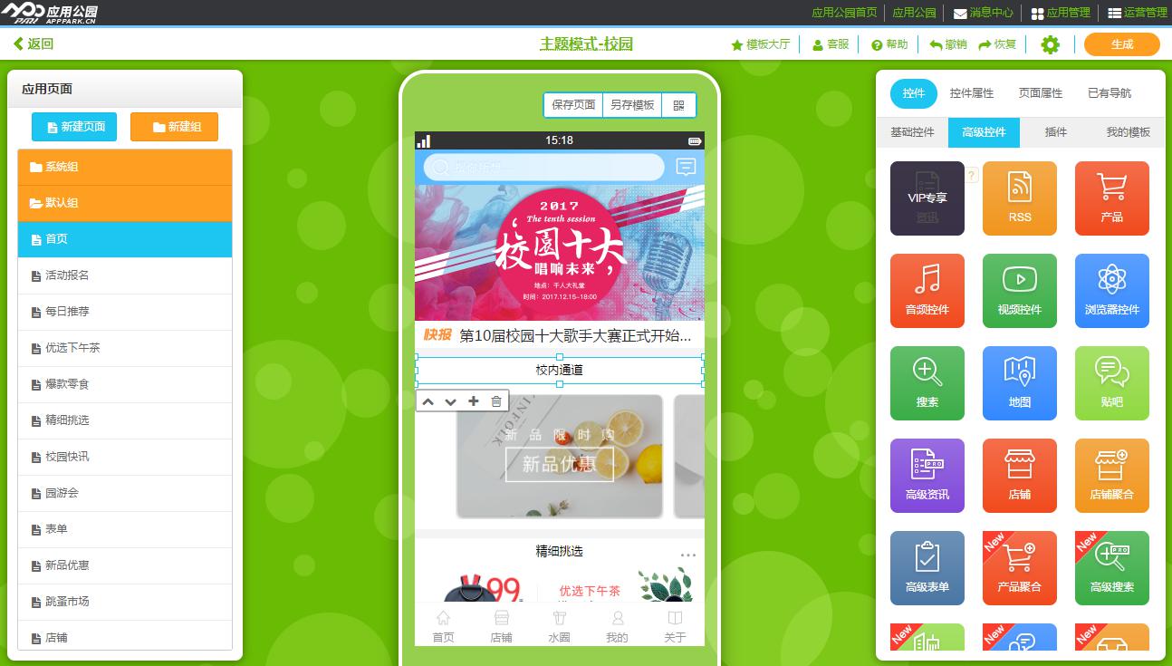Switch to the 基础控件 tab
This screenshot has width=1172, height=666.
(912, 132)
